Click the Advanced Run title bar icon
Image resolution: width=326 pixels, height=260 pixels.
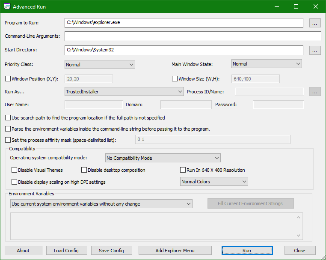coord(7,6)
